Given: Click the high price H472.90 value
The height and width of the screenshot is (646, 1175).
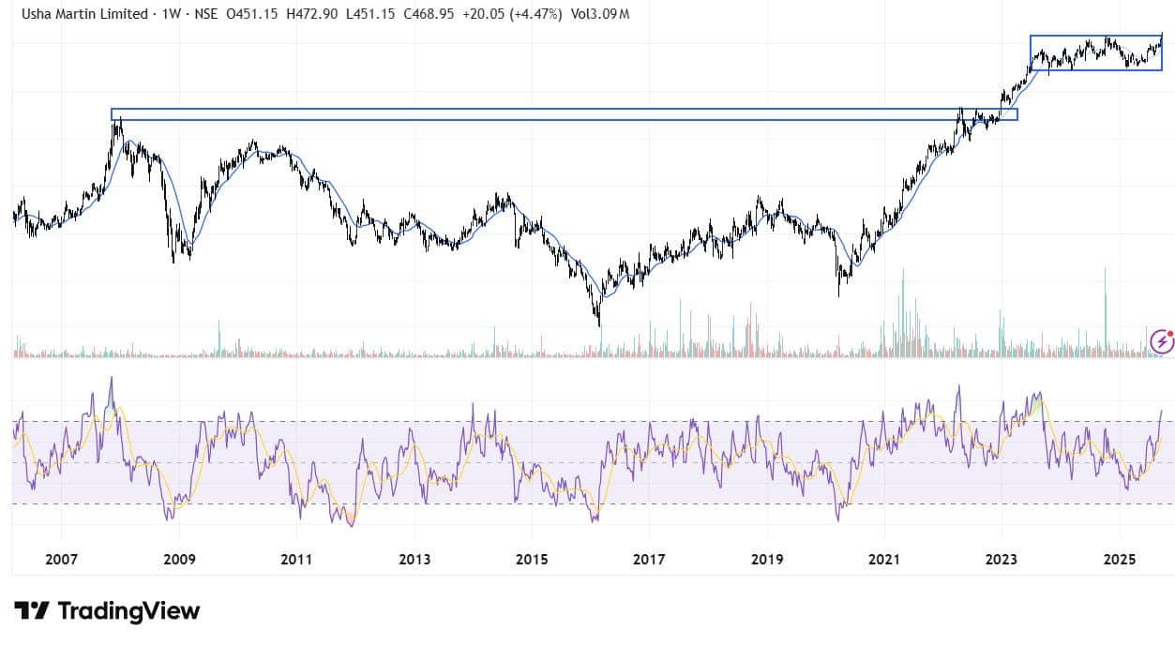Looking at the screenshot, I should pyautogui.click(x=287, y=14).
